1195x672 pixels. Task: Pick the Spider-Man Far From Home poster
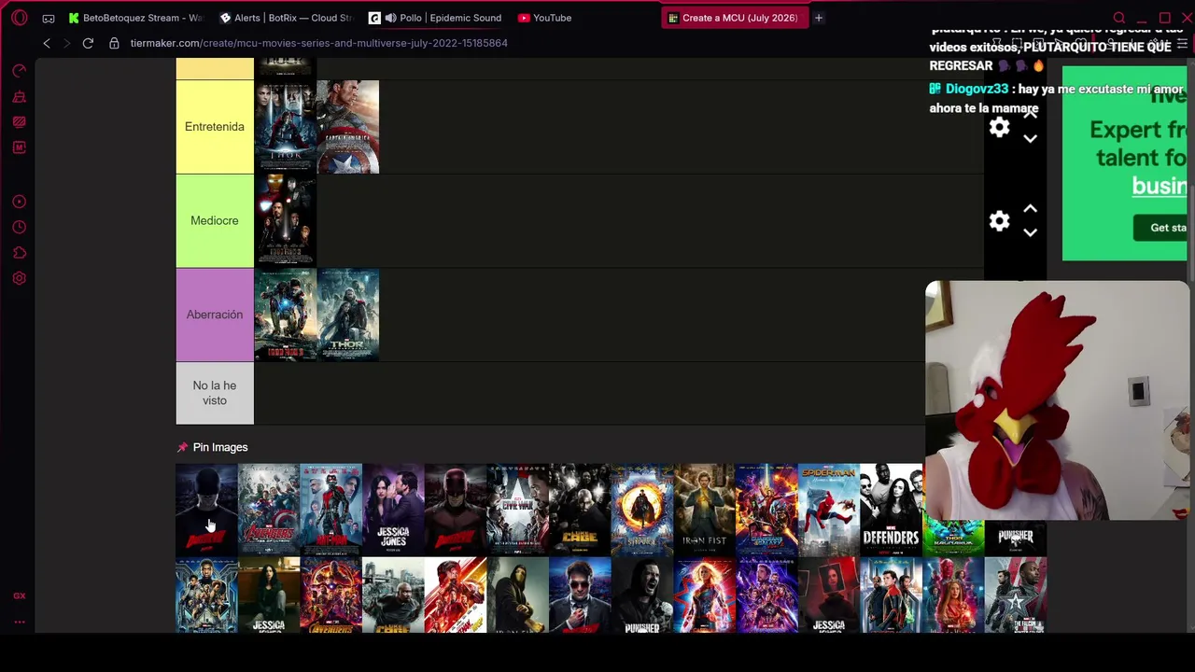pyautogui.click(x=892, y=595)
